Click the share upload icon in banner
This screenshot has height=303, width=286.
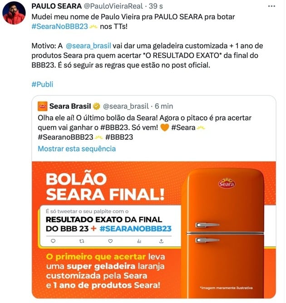point(161,241)
